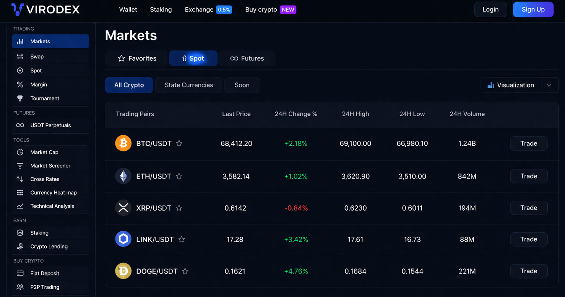Image resolution: width=565 pixels, height=297 pixels.
Task: Select the State Currencies filter tab
Action: 188,85
